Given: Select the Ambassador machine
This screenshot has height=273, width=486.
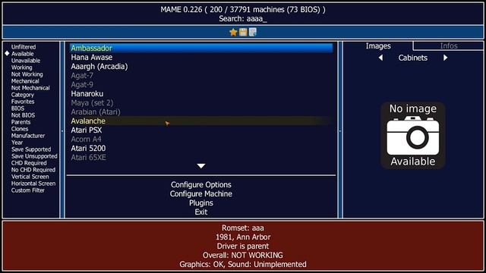Looking at the screenshot, I should (201, 48).
